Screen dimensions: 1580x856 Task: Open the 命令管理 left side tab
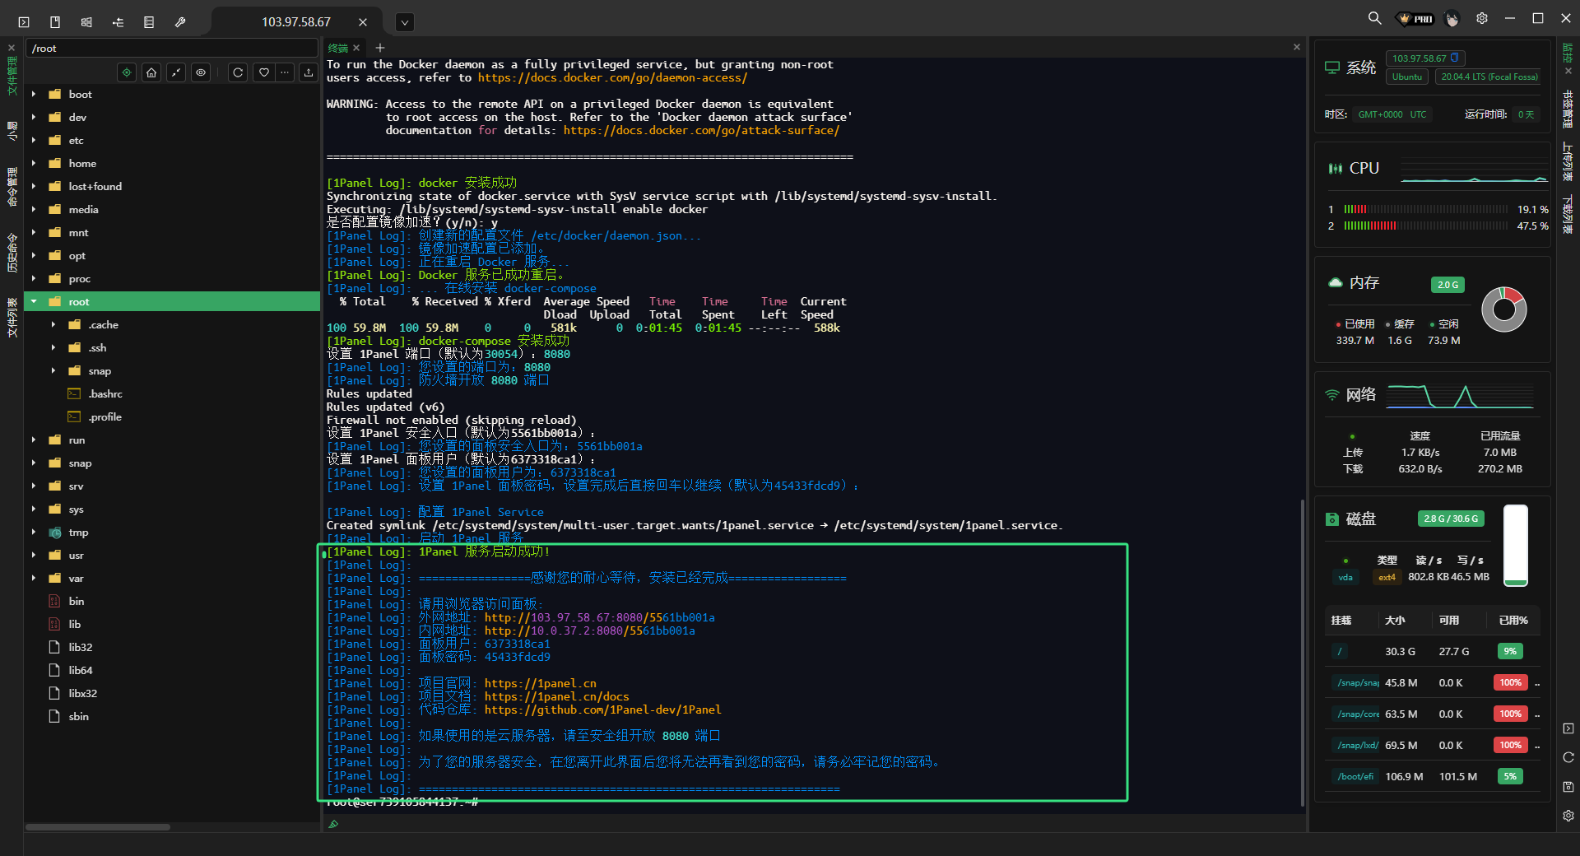click(x=12, y=188)
